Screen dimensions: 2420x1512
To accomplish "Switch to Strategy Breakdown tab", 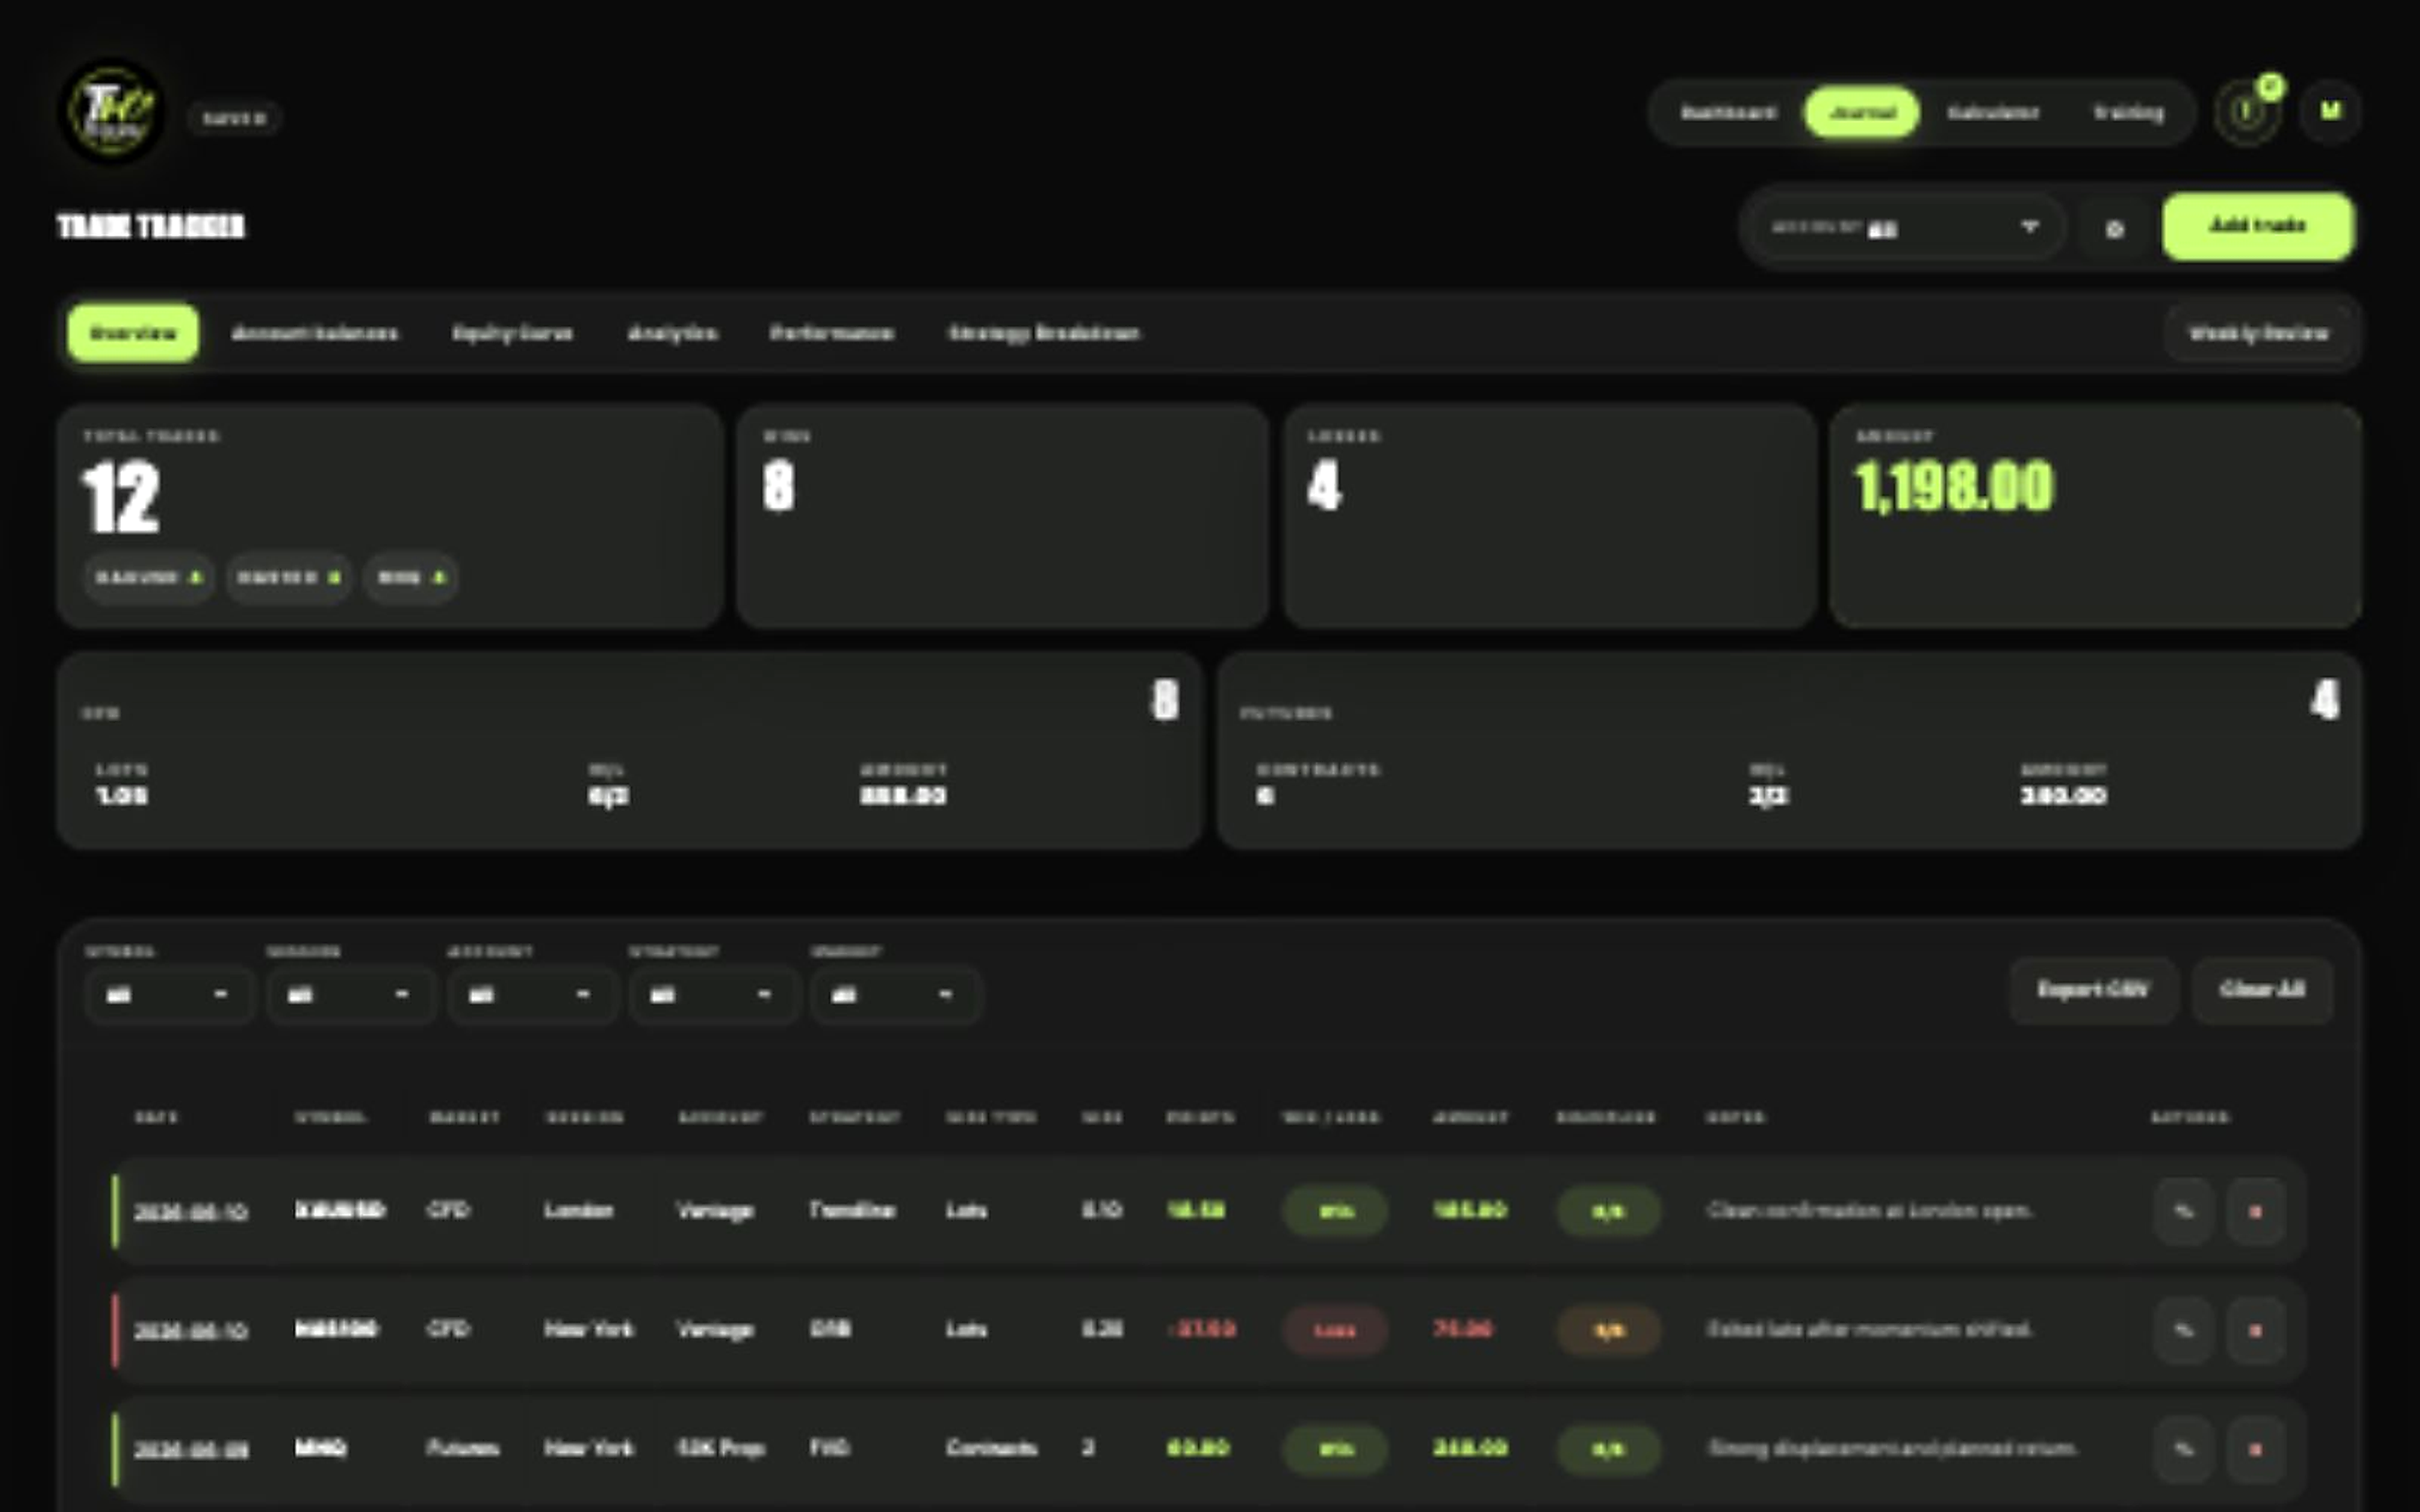I will point(1043,333).
